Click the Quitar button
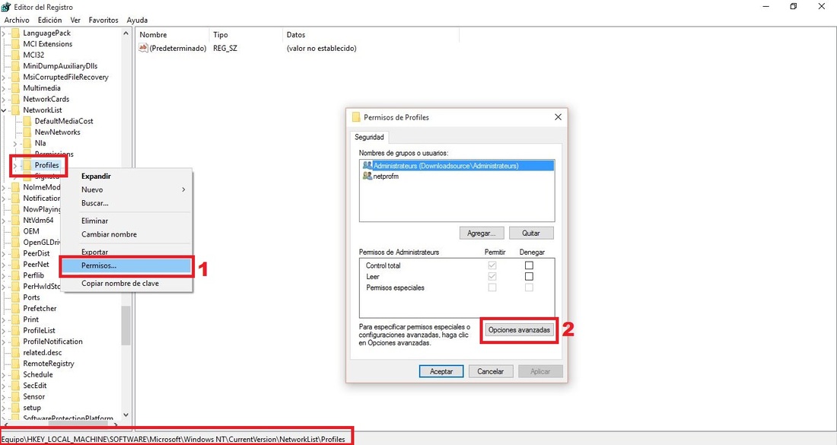The image size is (837, 445). 530,234
